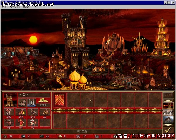Click the town list down arrow
The height and width of the screenshot is (140, 176).
point(168,125)
